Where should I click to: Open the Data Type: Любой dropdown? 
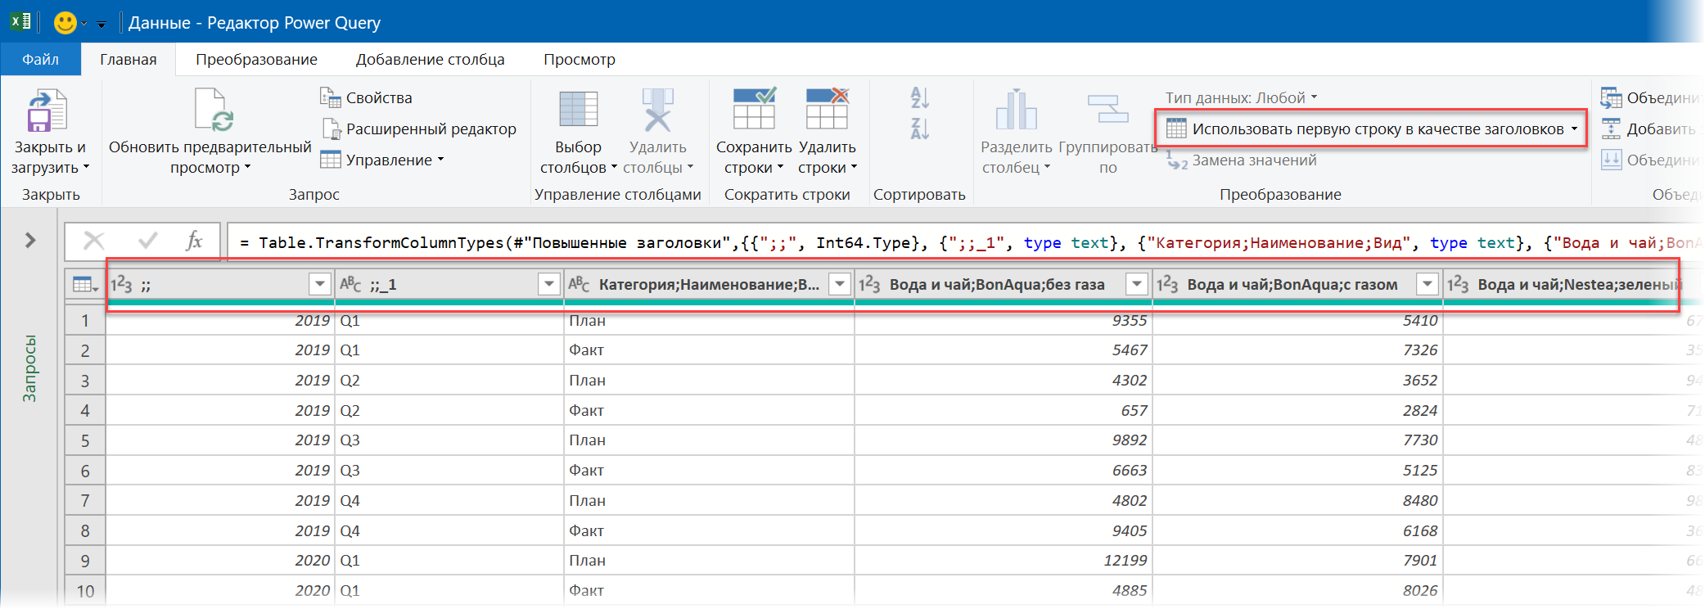1242,97
